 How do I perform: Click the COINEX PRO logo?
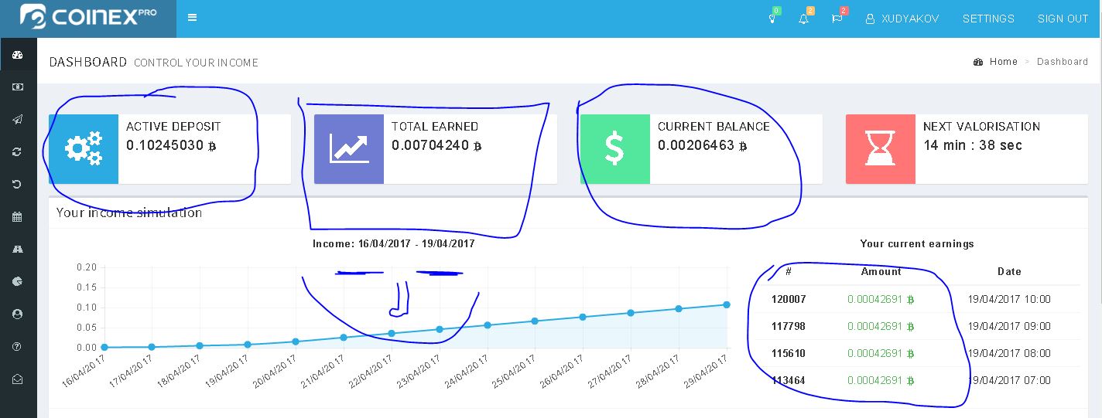(x=88, y=17)
